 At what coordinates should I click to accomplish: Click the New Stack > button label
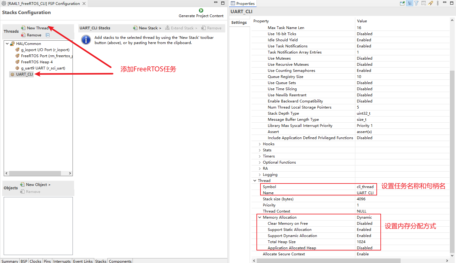click(x=150, y=28)
